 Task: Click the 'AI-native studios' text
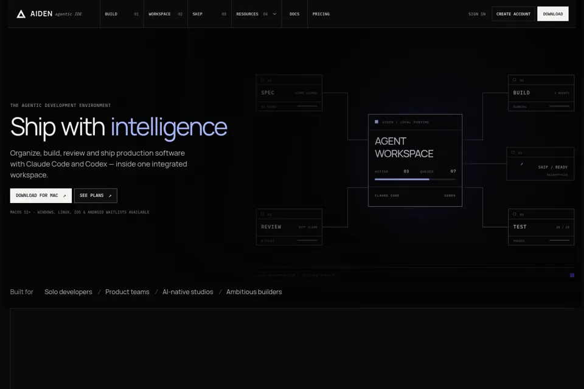(188, 292)
